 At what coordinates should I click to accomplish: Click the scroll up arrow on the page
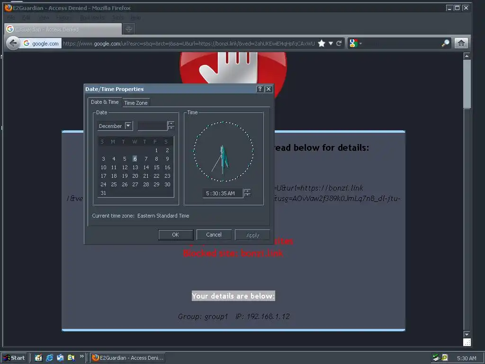coord(467,56)
